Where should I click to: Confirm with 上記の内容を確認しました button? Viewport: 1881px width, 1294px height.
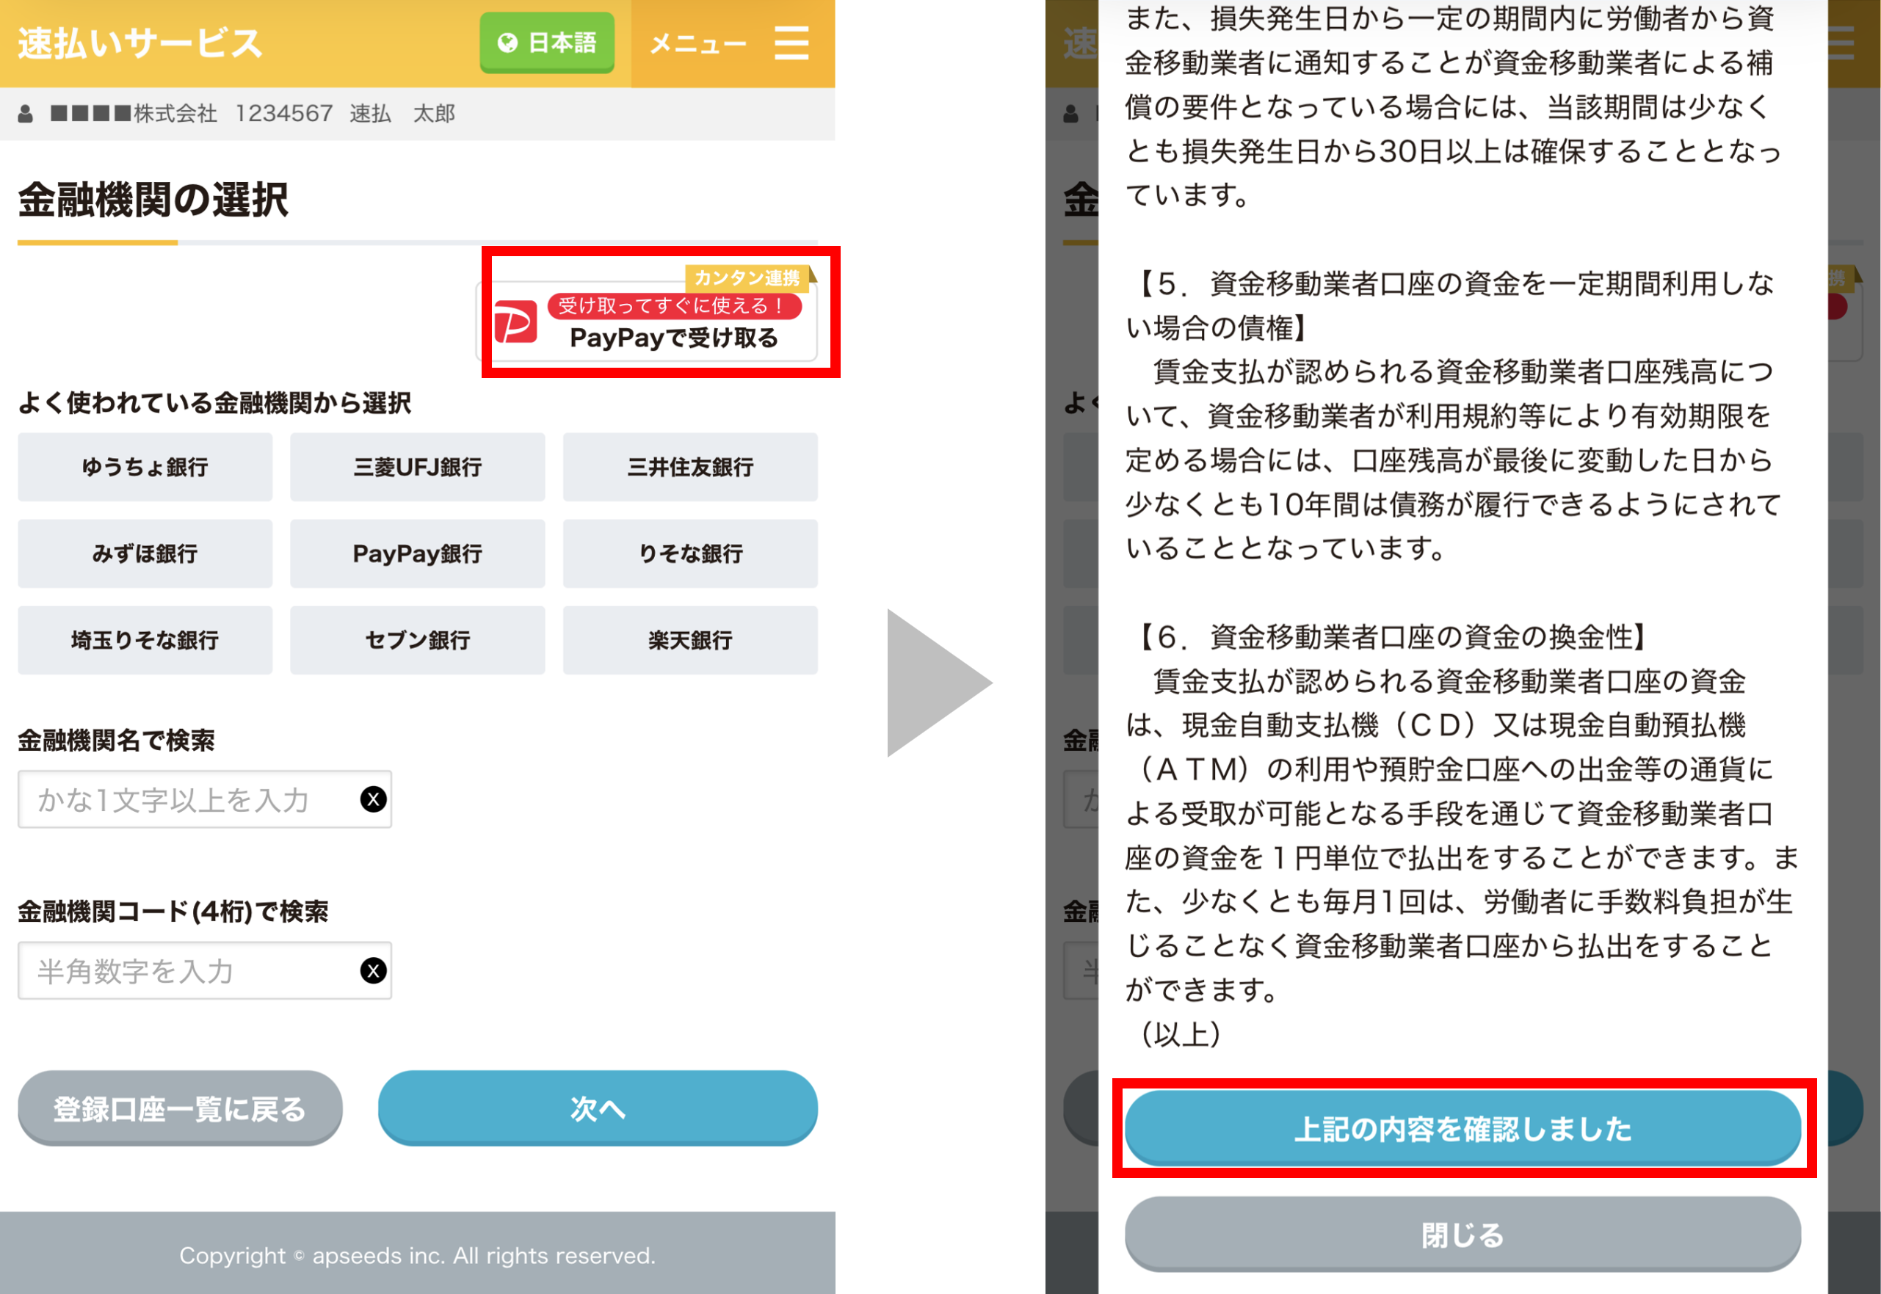1463,1129
